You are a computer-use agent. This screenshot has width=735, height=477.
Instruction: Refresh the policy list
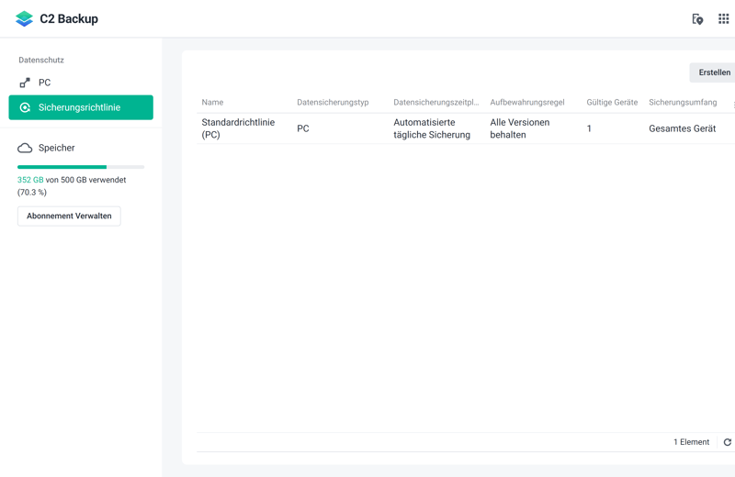coord(727,442)
